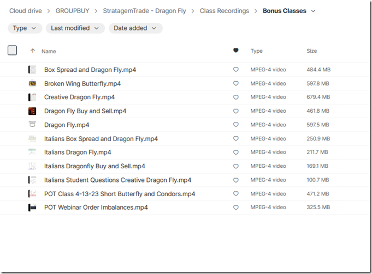Toggle favorite on Dragon Fly Buy and Sell.mp4
This screenshot has height=274, width=372.
point(235,111)
